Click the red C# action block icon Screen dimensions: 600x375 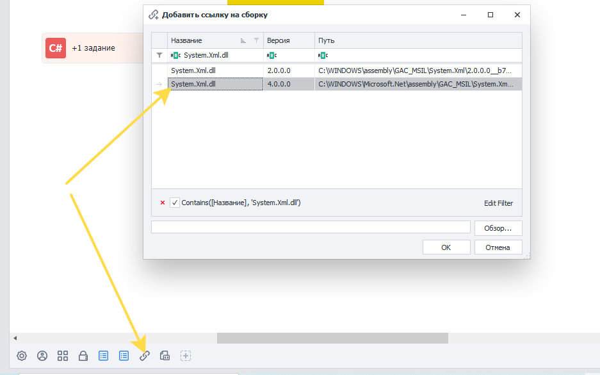point(56,48)
